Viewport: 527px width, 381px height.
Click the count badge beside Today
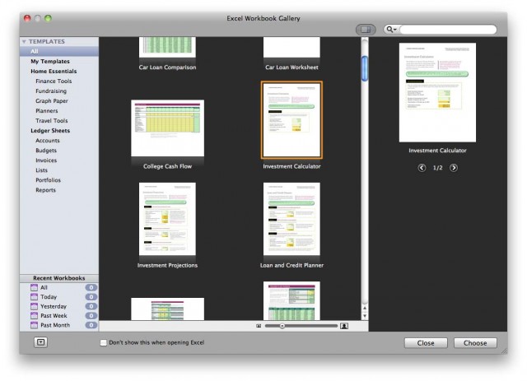[91, 297]
